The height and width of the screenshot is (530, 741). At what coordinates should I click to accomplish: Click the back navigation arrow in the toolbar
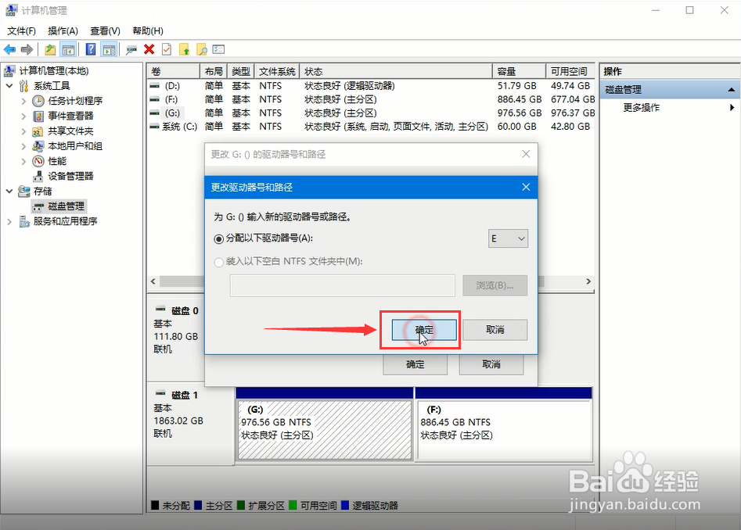click(9, 48)
